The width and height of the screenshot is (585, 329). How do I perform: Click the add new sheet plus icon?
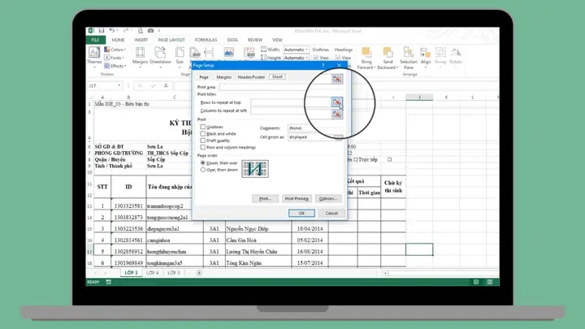199,273
